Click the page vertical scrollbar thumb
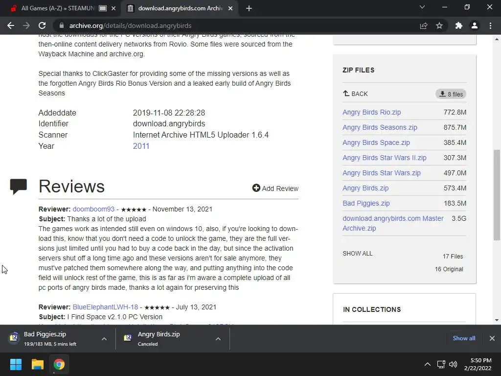The image size is (501, 376). [497, 195]
